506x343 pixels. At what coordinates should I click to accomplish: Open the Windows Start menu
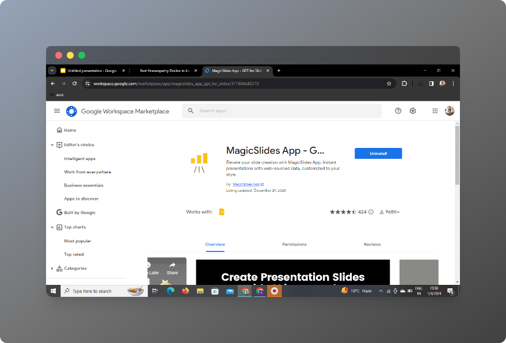point(53,291)
